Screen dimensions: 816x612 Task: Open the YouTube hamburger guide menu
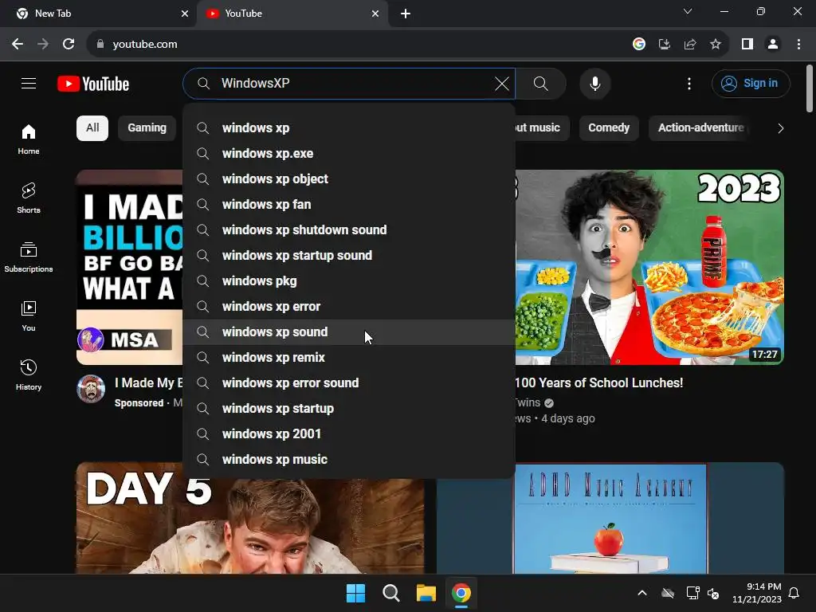[29, 83]
